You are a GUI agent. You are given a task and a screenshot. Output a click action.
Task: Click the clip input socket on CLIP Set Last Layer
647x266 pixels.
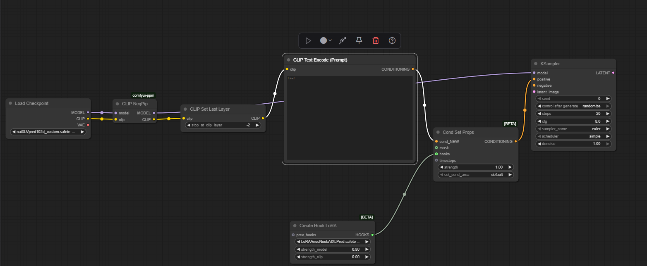point(184,119)
